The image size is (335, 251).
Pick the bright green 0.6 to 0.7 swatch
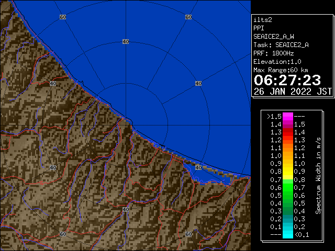(287, 187)
